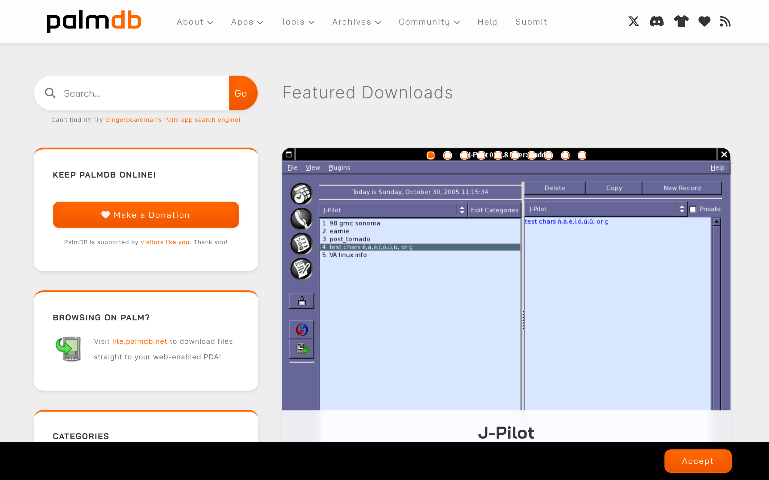Viewport: 769px width, 480px height.
Task: Click the padlock icon in J-Pilot screenshot
Action: click(302, 301)
